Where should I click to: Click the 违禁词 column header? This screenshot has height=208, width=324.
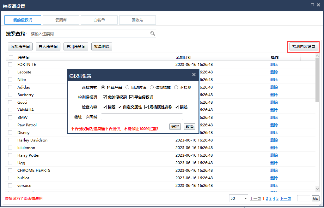24,57
